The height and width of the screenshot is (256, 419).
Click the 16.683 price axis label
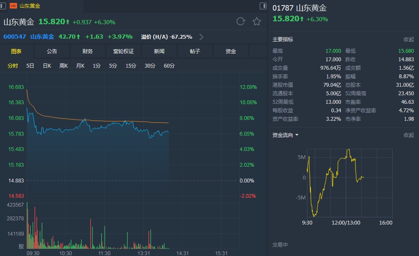(16, 87)
